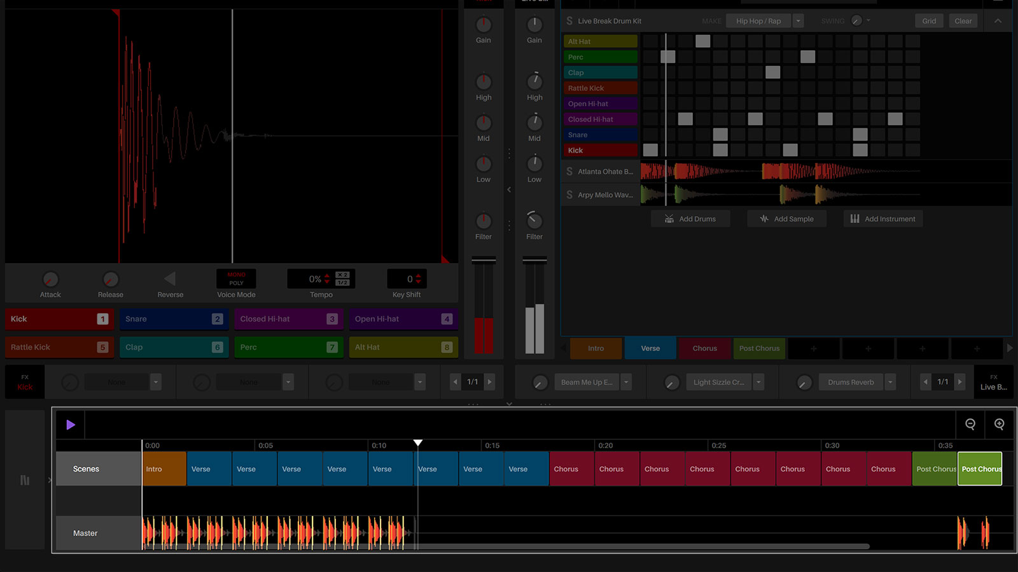Toggle the 1/2 tempo divider
Image resolution: width=1018 pixels, height=572 pixels.
pyautogui.click(x=342, y=283)
